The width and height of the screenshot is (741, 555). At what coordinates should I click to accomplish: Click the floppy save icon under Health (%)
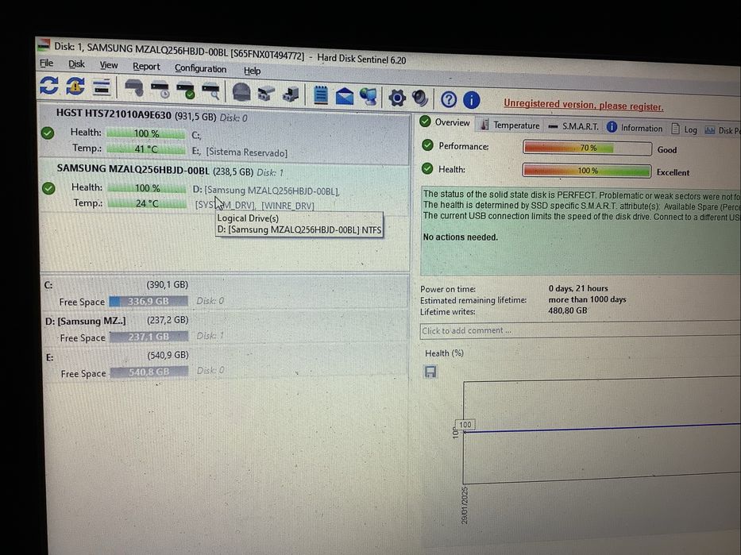point(430,372)
